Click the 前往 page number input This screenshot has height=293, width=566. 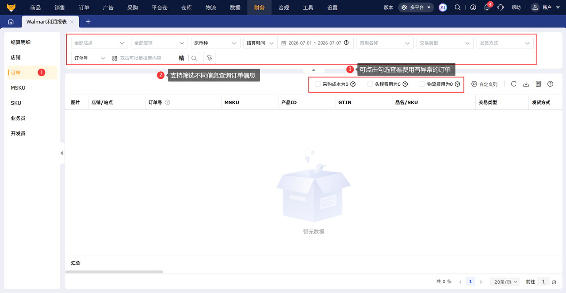[543, 282]
